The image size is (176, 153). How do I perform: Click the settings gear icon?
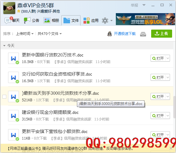click(105, 21)
